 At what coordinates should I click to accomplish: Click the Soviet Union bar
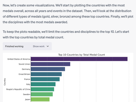coord(51,64)
